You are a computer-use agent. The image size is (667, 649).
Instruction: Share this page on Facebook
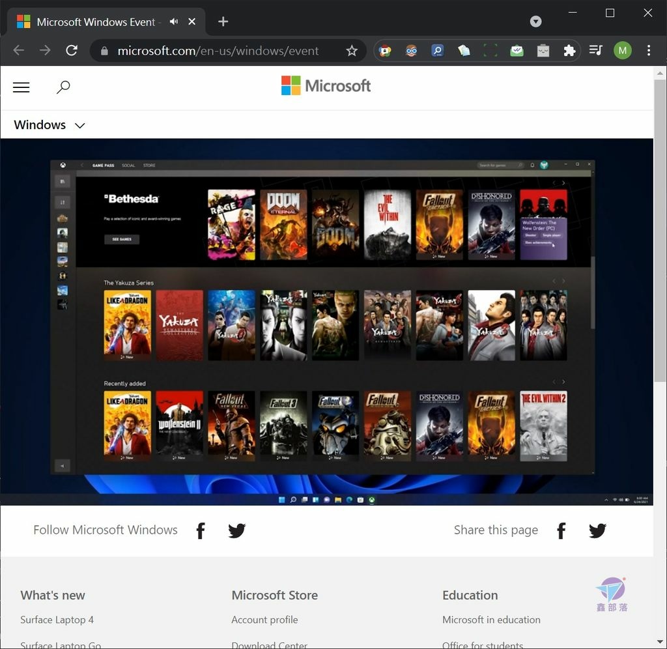[x=561, y=530]
